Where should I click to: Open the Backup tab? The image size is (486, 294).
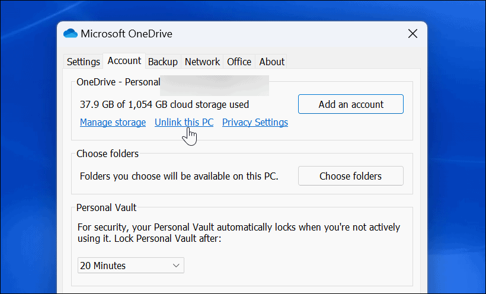pyautogui.click(x=163, y=62)
